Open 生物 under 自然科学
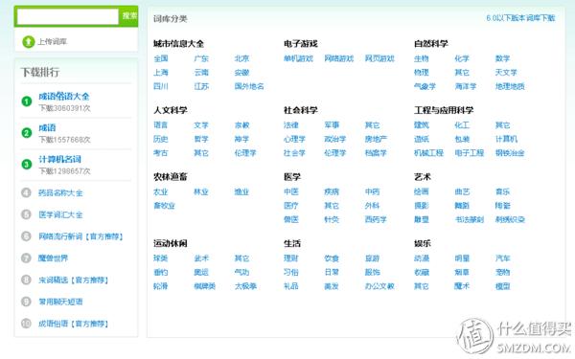 coord(422,58)
